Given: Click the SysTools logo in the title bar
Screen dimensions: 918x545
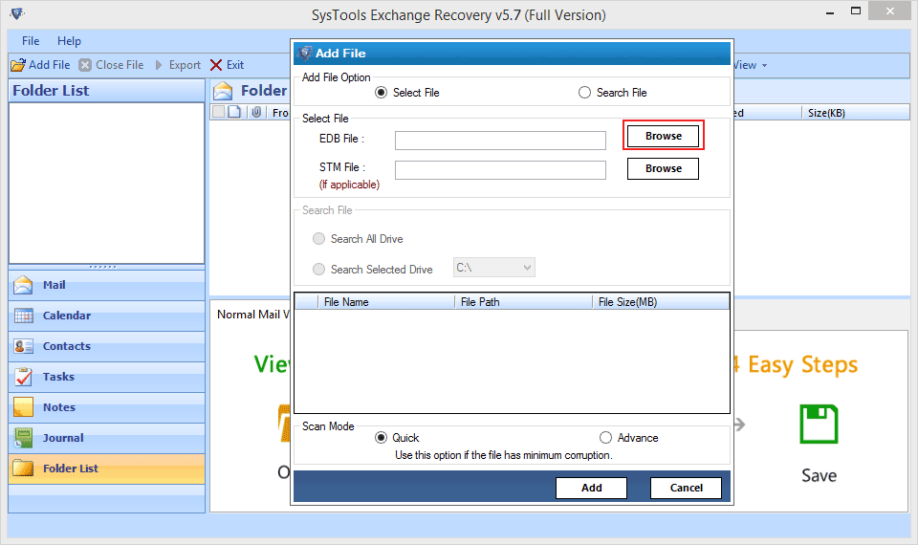Looking at the screenshot, I should (17, 13).
